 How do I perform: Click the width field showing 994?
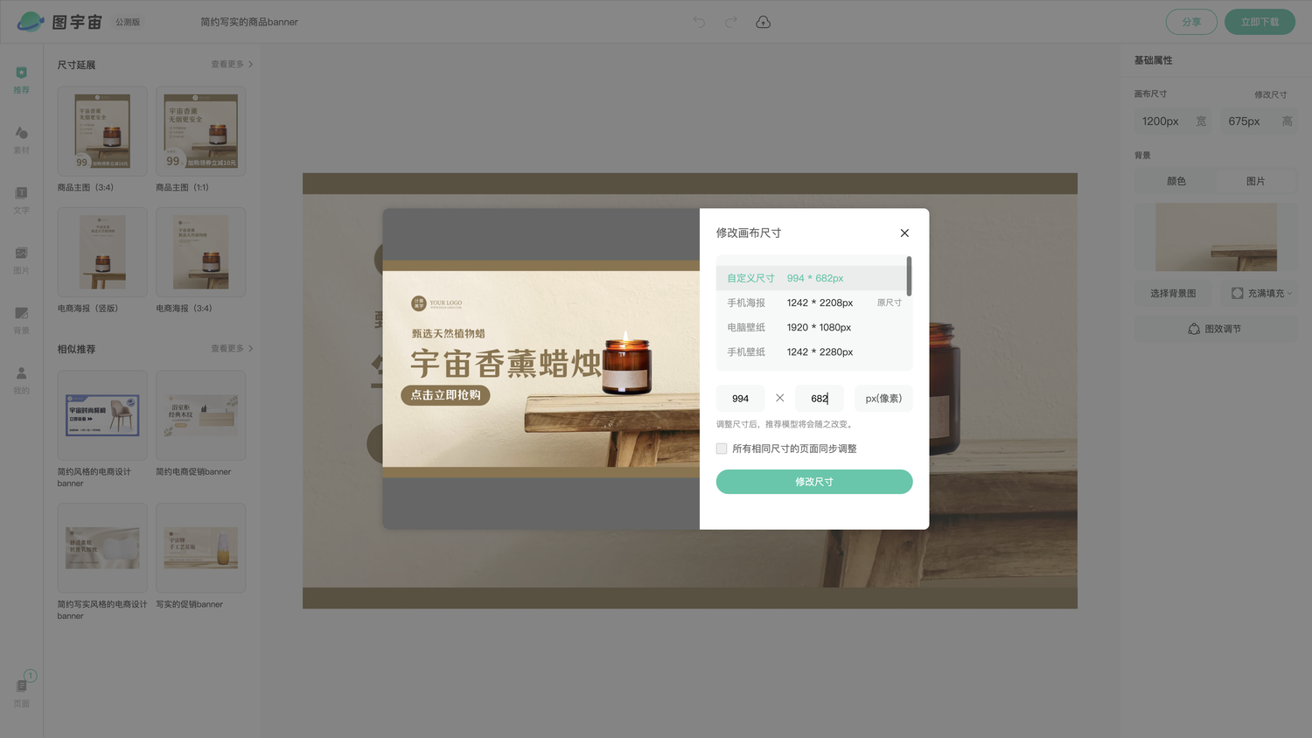coord(741,398)
